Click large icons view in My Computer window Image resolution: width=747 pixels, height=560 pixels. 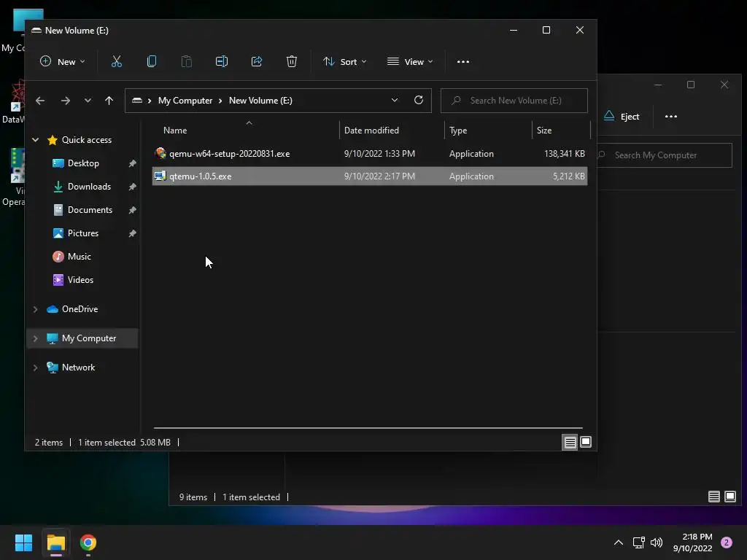[x=729, y=497]
